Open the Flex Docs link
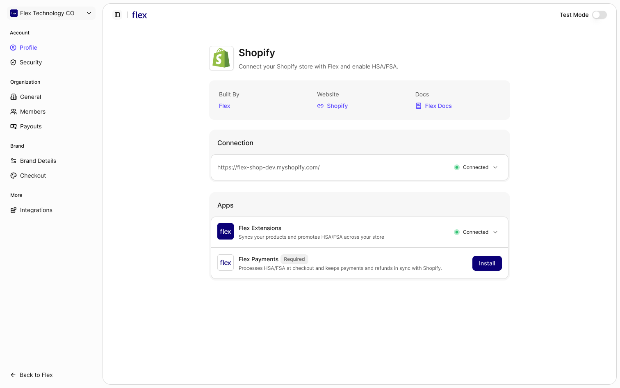This screenshot has width=620, height=388. 438,106
